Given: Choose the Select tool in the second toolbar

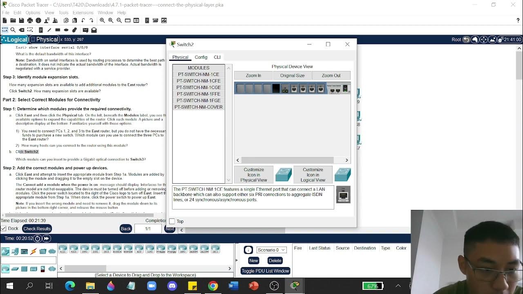Looking at the screenshot, I should click(x=4, y=30).
